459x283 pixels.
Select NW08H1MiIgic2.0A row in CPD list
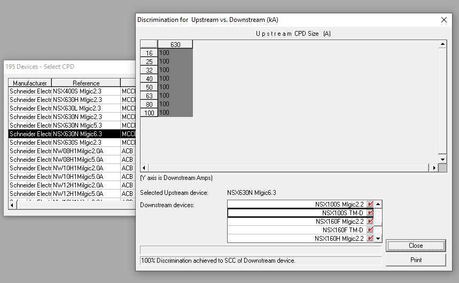point(72,151)
